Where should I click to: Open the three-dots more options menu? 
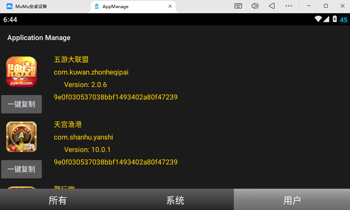(289, 6)
